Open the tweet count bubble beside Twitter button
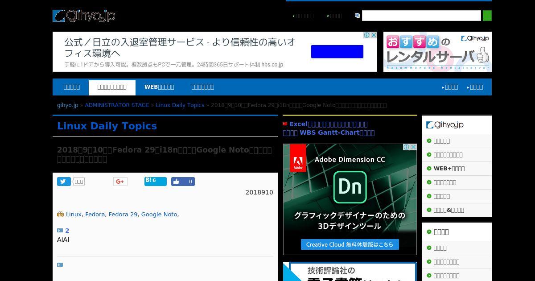 click(x=78, y=182)
